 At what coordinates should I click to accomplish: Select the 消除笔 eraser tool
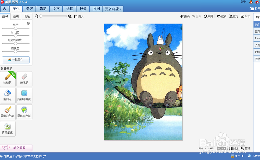pos(24,79)
